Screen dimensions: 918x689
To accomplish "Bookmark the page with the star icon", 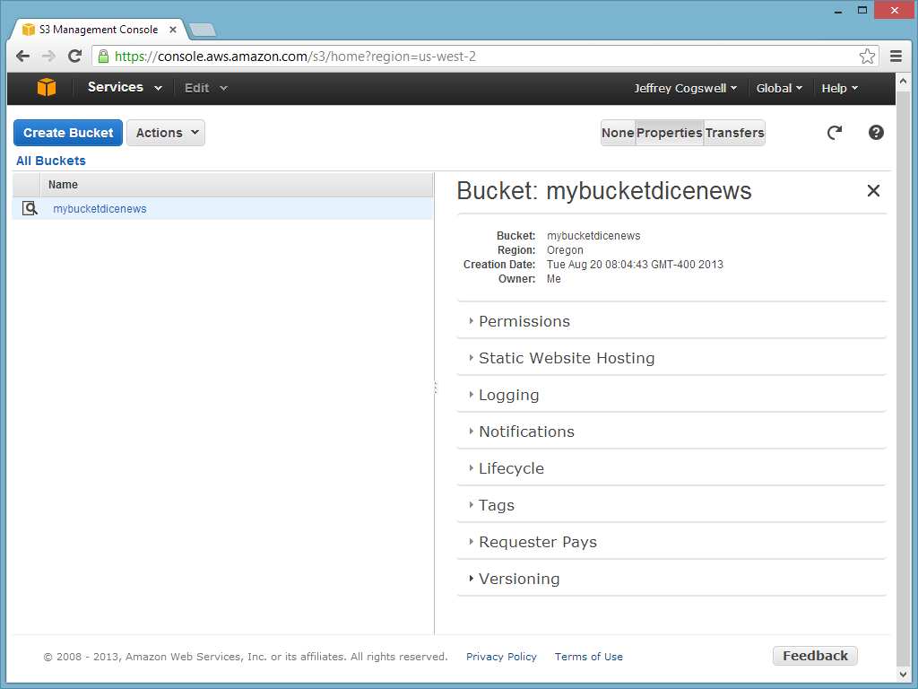I will [x=867, y=57].
